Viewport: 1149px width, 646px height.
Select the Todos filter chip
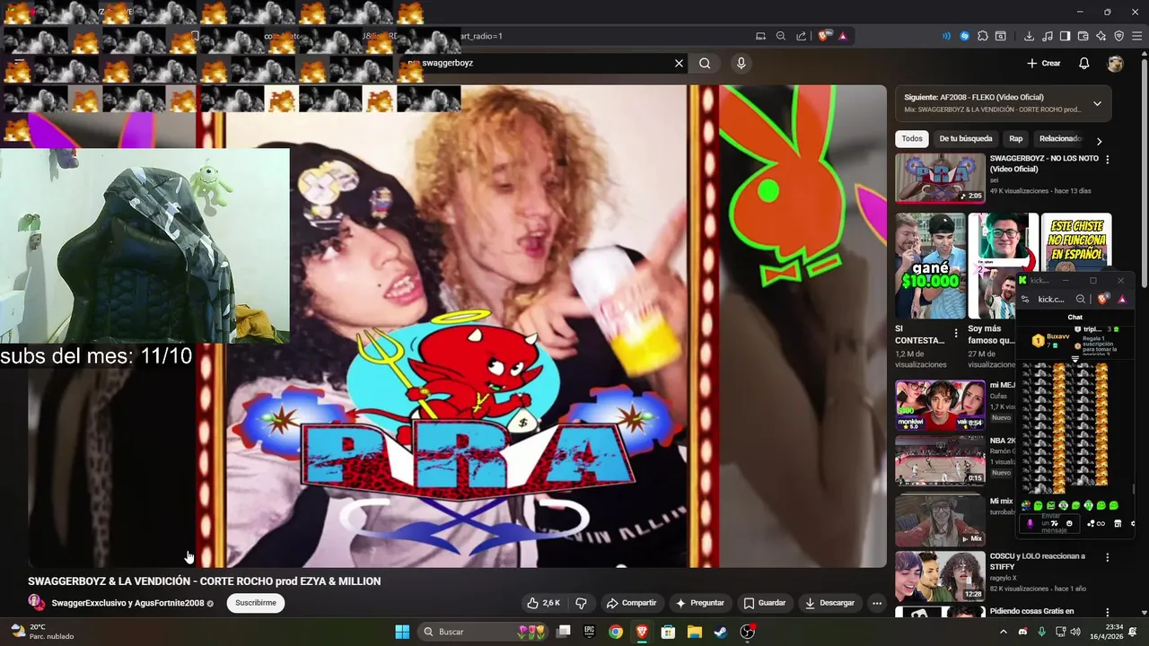point(912,139)
